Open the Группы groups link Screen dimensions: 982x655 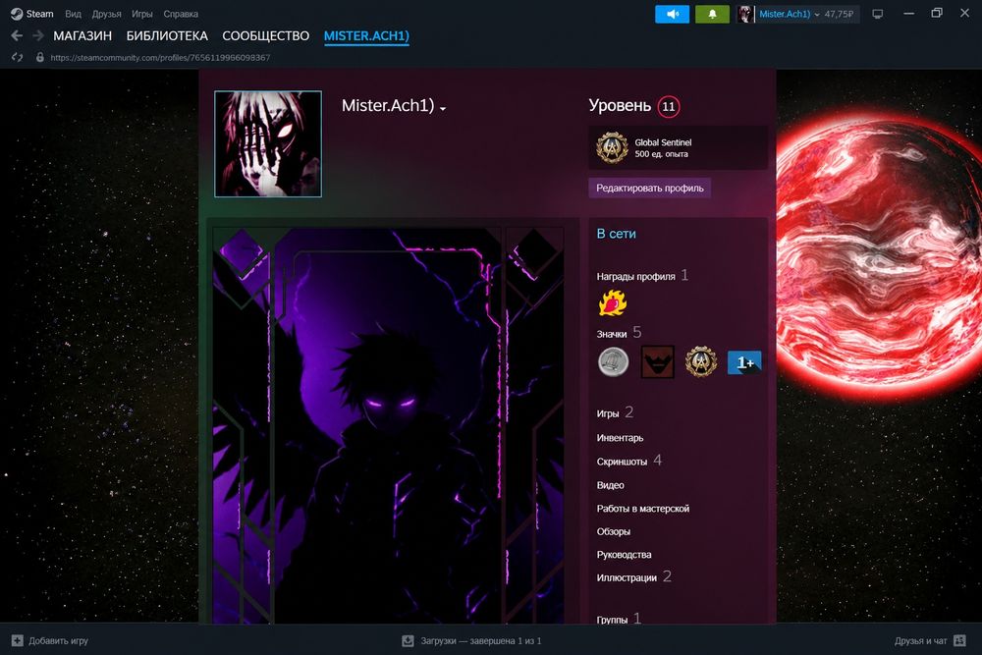point(612,620)
